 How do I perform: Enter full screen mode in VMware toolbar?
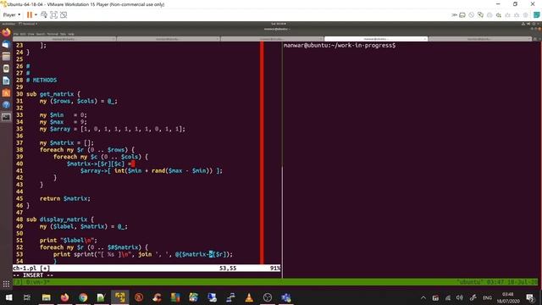point(53,15)
